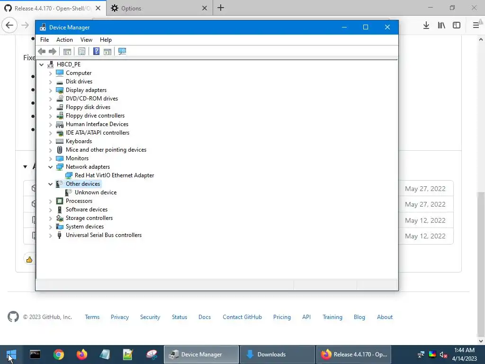Expand the Mice and other pointing devices category
This screenshot has height=364, width=485.
pyautogui.click(x=50, y=150)
